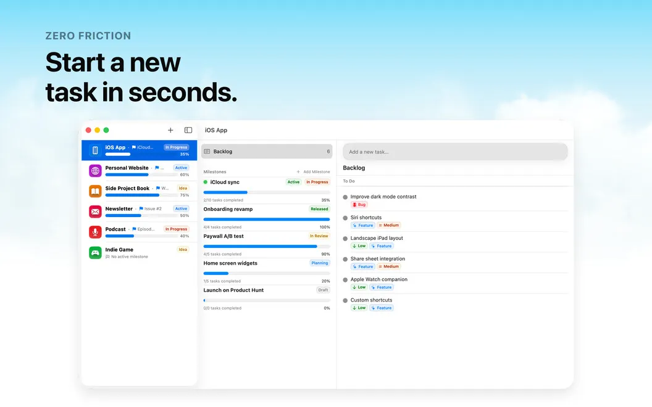Click the Bug tag on dark mode task
This screenshot has width=652, height=407.
[359, 205]
